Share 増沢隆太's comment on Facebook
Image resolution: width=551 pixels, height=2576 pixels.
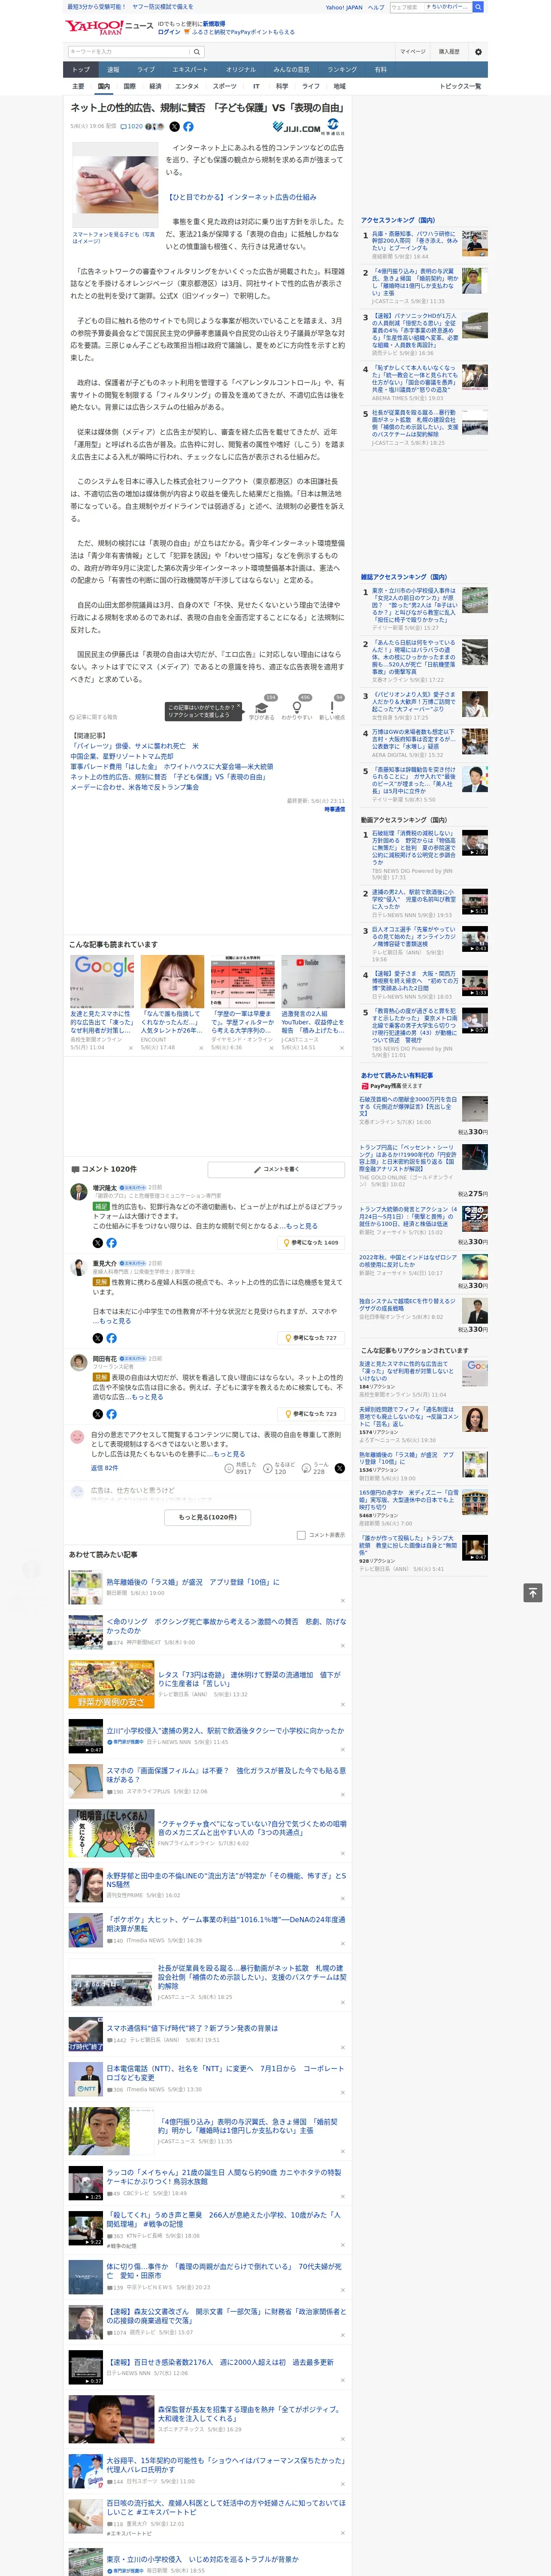tap(111, 1243)
